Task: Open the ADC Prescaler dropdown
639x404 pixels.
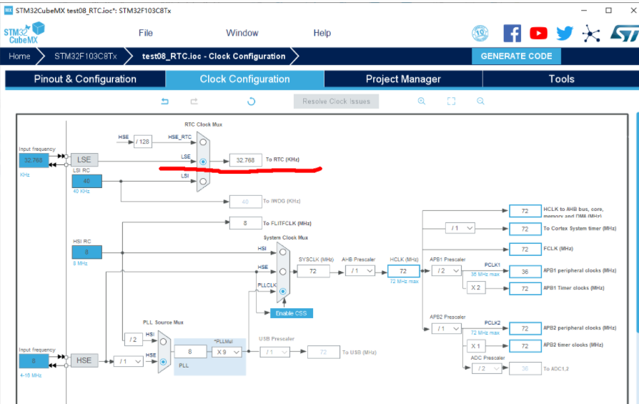Action: click(x=487, y=368)
